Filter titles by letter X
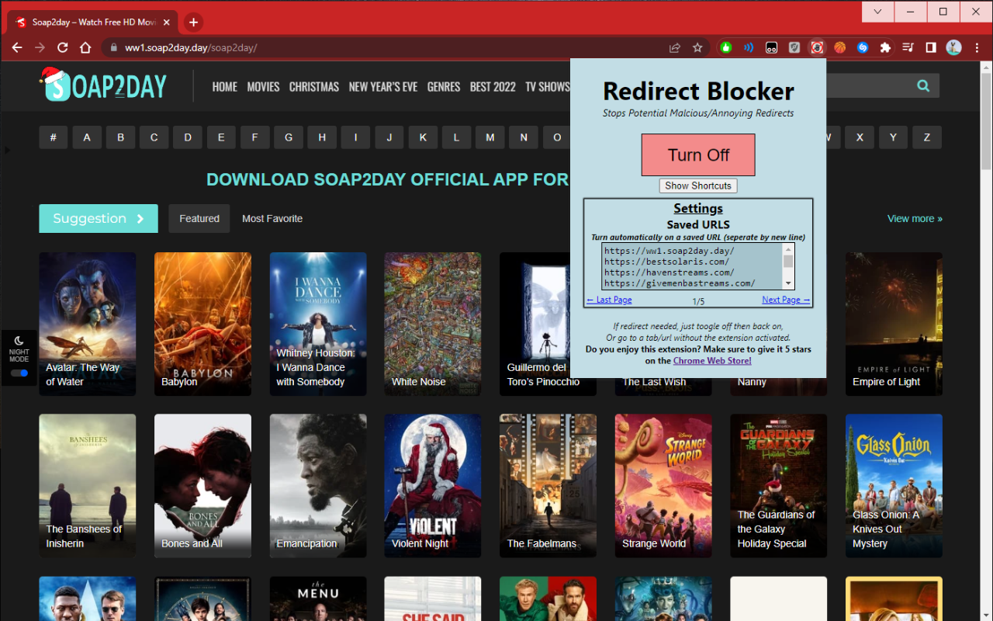 coord(860,137)
